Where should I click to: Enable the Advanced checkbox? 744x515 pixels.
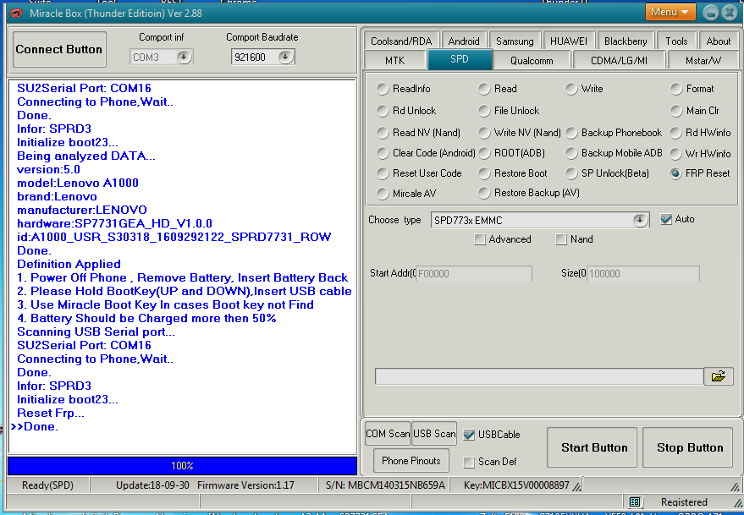[480, 239]
